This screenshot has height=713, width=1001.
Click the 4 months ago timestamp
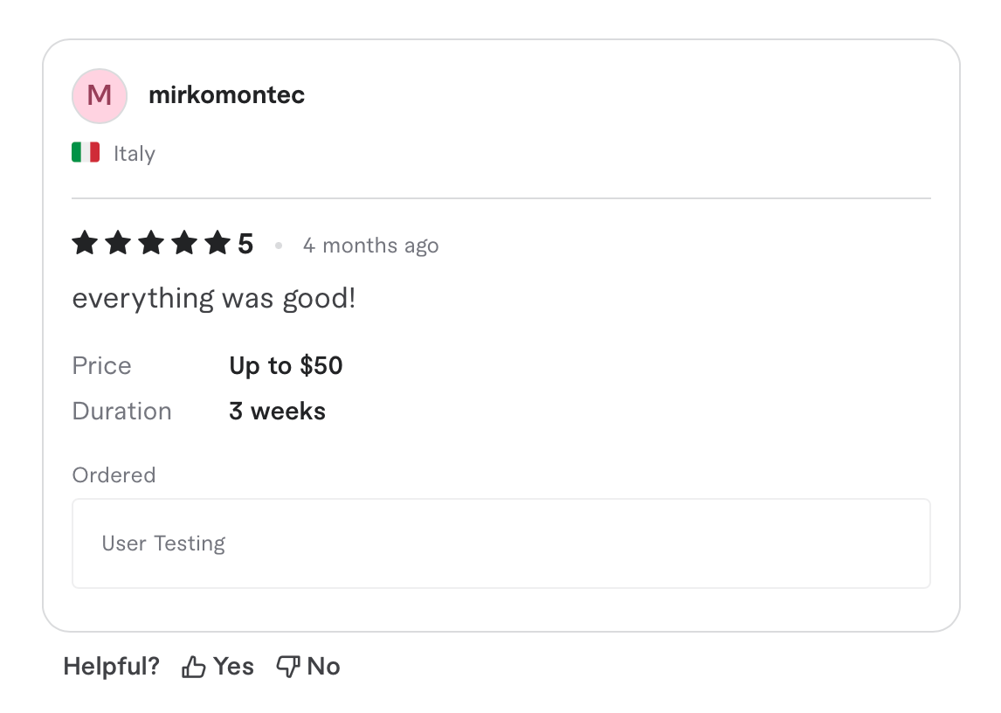[x=370, y=246]
